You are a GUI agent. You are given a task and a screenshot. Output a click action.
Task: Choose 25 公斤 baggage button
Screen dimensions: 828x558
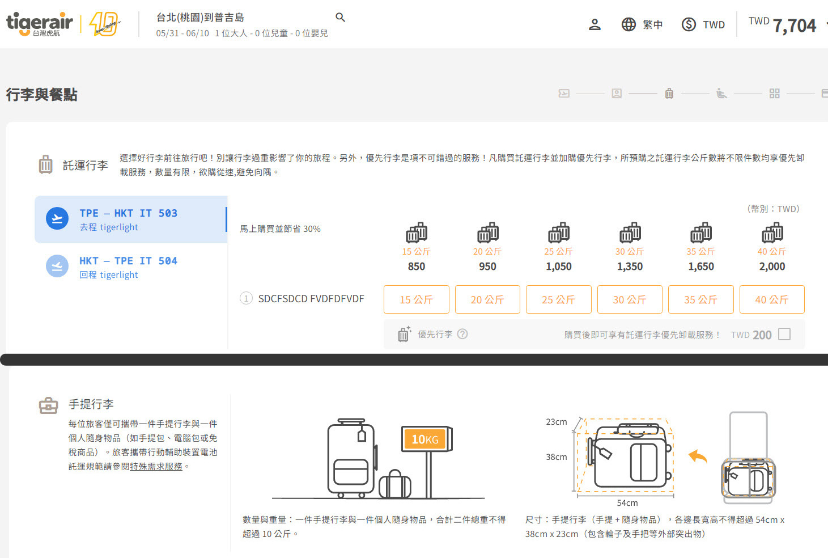click(559, 299)
